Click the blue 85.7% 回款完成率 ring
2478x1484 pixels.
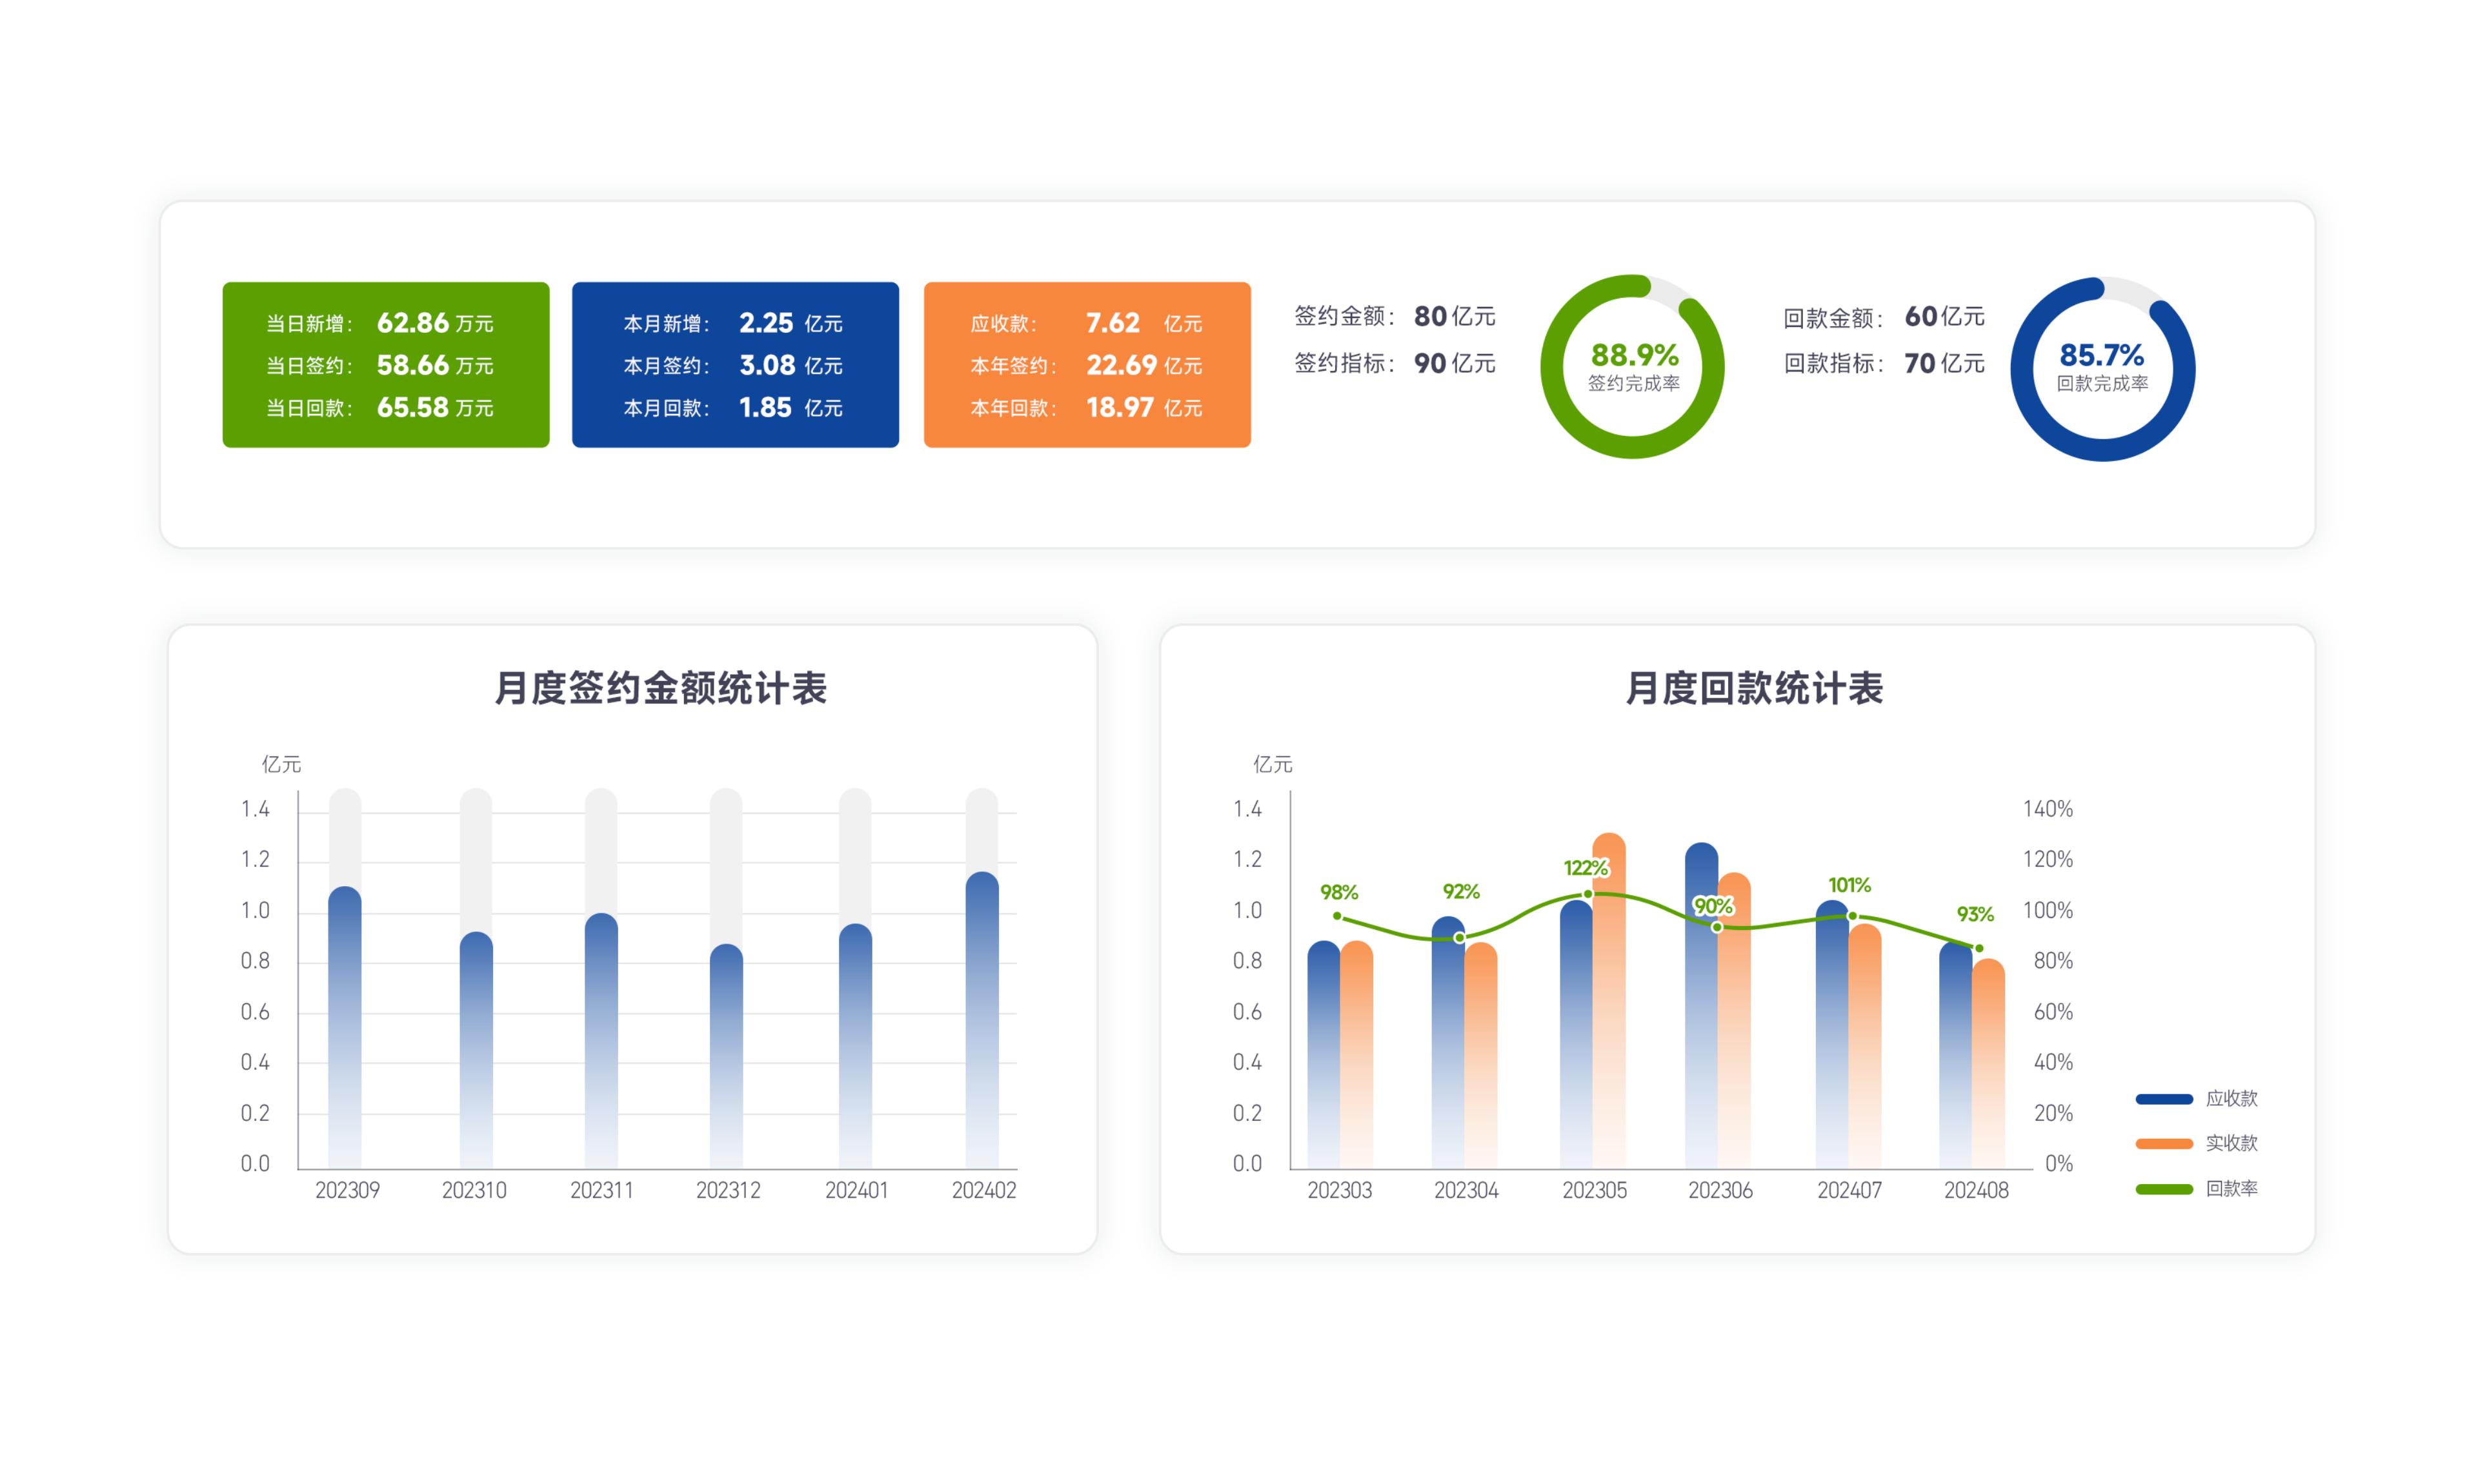[x=2103, y=369]
